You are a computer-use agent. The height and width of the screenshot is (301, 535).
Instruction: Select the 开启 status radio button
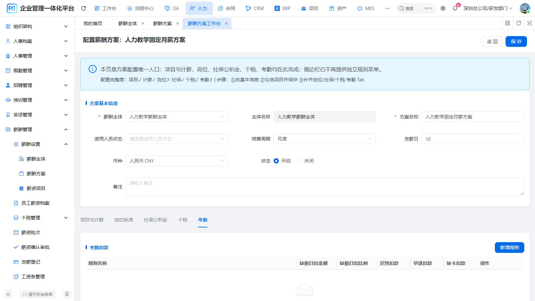click(276, 161)
